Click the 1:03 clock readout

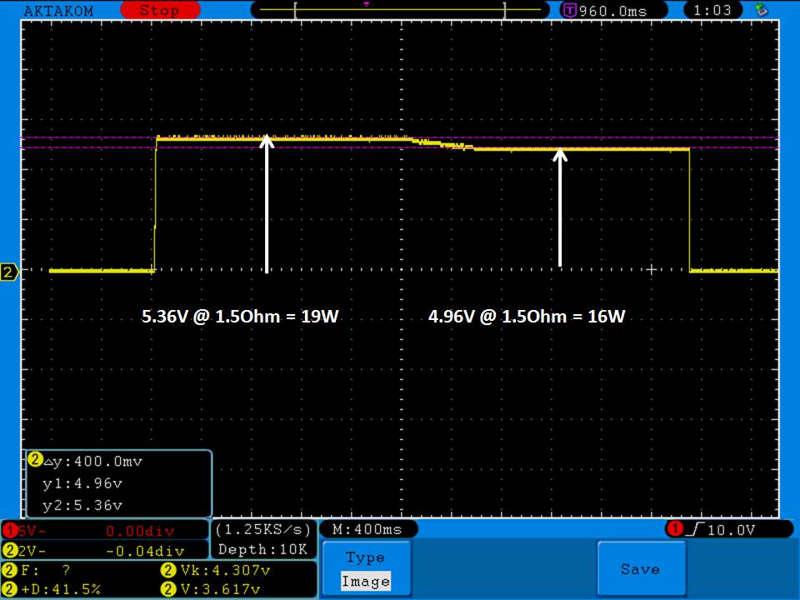pyautogui.click(x=712, y=10)
